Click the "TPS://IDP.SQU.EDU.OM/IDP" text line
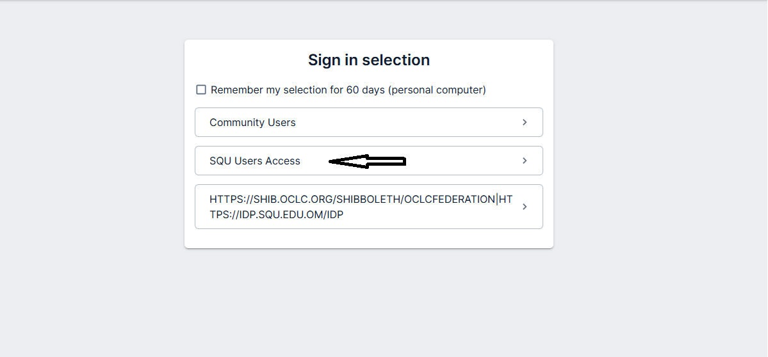Viewport: 768px width, 357px height. [276, 215]
